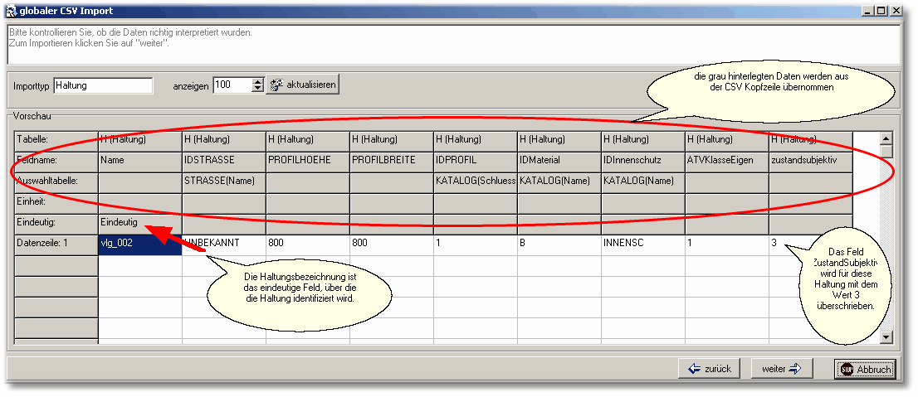
Task: Click the Datenzeile: 1 row header
Action: pos(56,244)
